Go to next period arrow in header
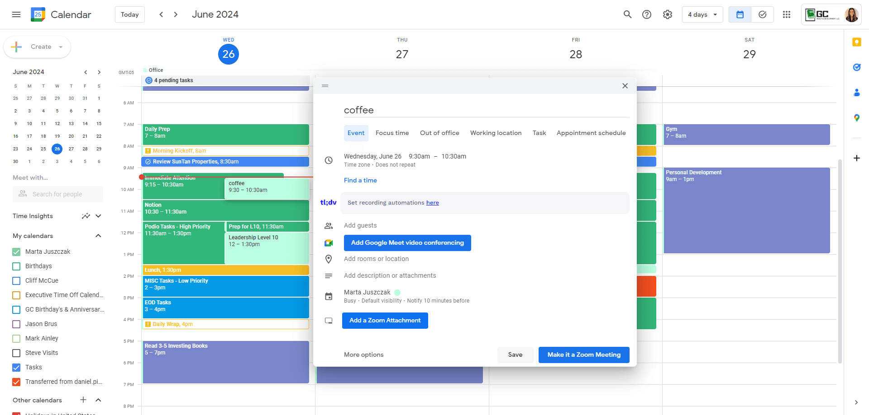 (x=176, y=14)
